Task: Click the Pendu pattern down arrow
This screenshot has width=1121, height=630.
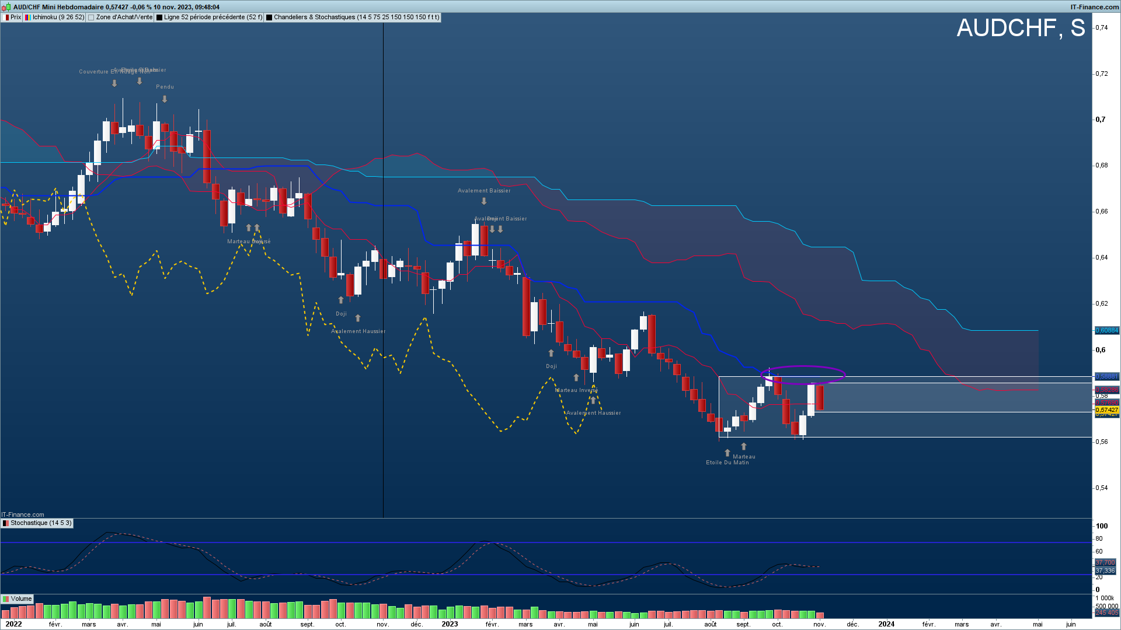Action: (x=165, y=99)
